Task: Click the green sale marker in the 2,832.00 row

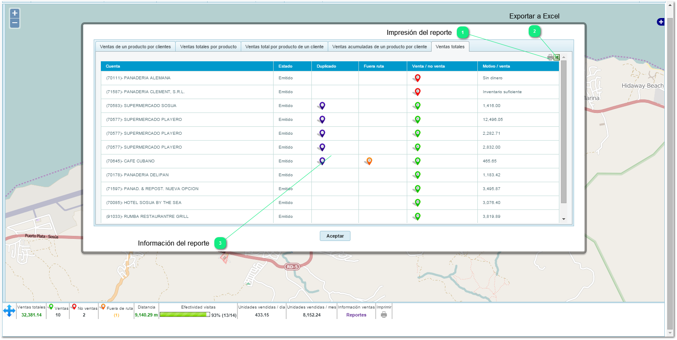Action: [417, 147]
